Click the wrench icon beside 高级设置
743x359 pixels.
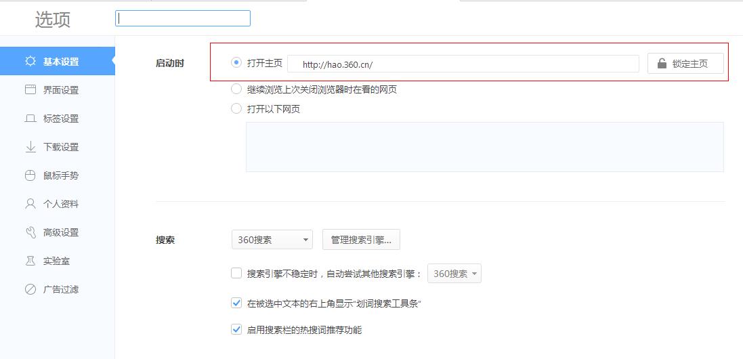pyautogui.click(x=30, y=232)
